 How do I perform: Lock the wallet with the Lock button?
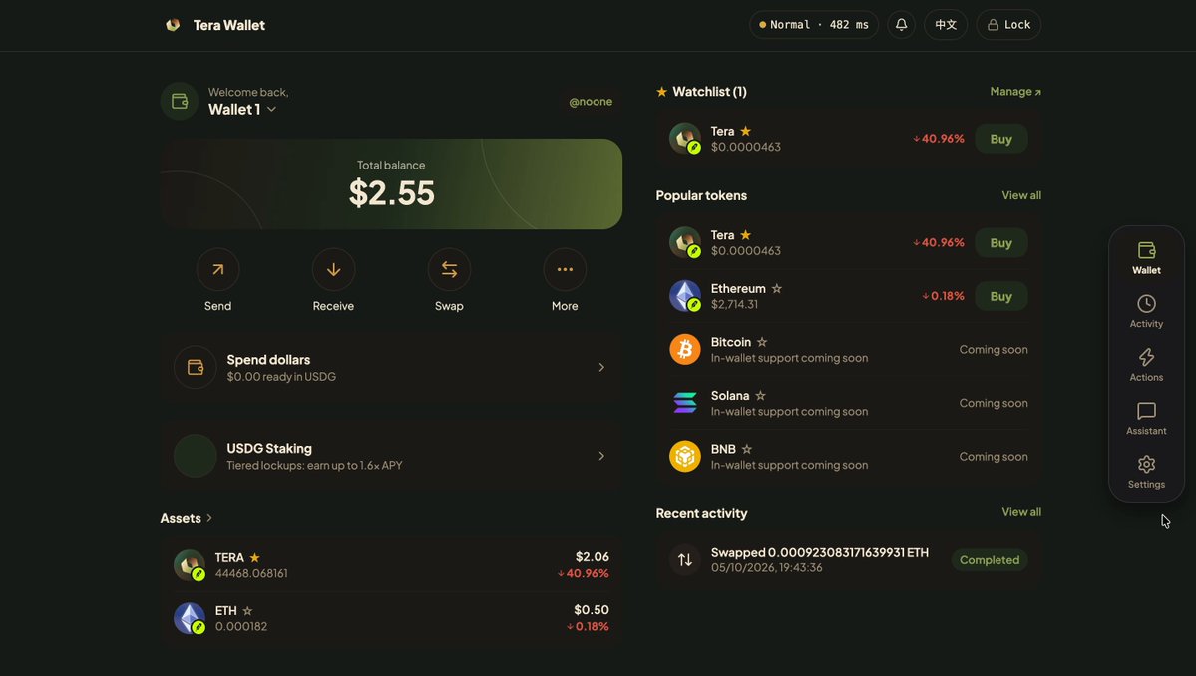coord(1008,25)
